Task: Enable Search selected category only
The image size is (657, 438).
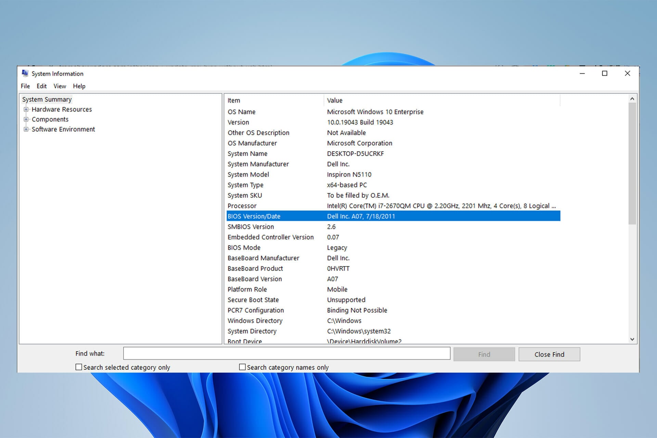Action: (x=79, y=367)
